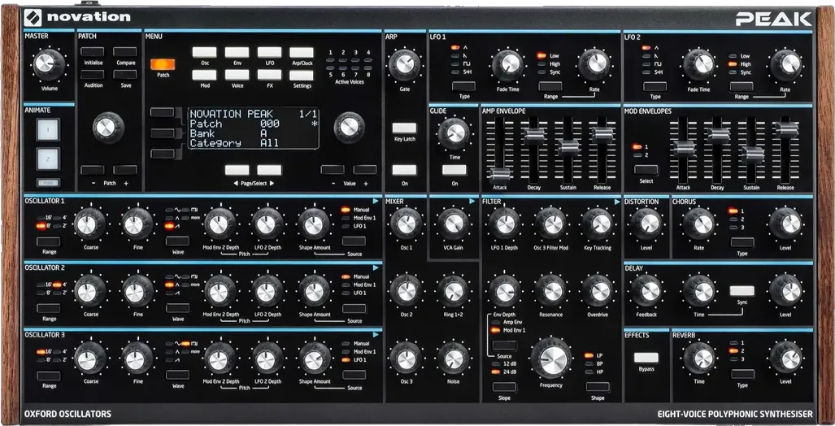Click the Amp Envelope Attack slider

[500, 173]
